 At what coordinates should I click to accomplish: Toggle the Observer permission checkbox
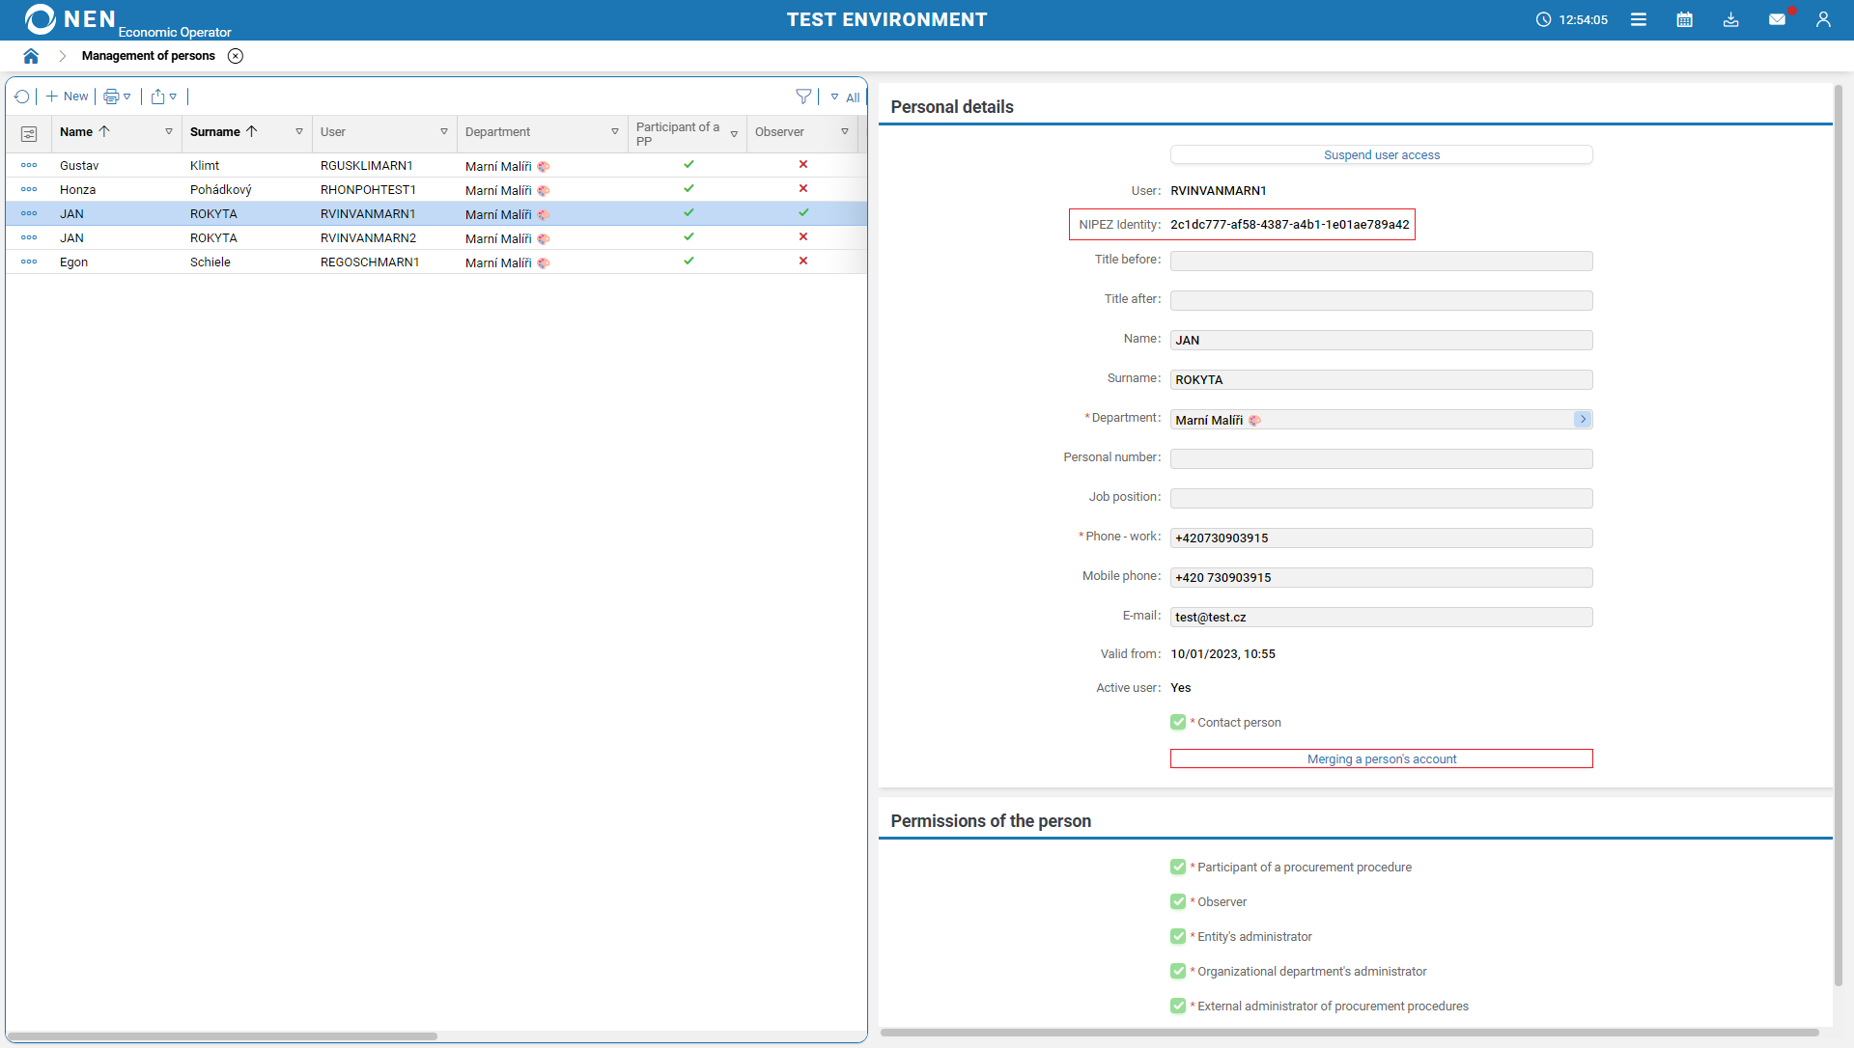(1178, 901)
